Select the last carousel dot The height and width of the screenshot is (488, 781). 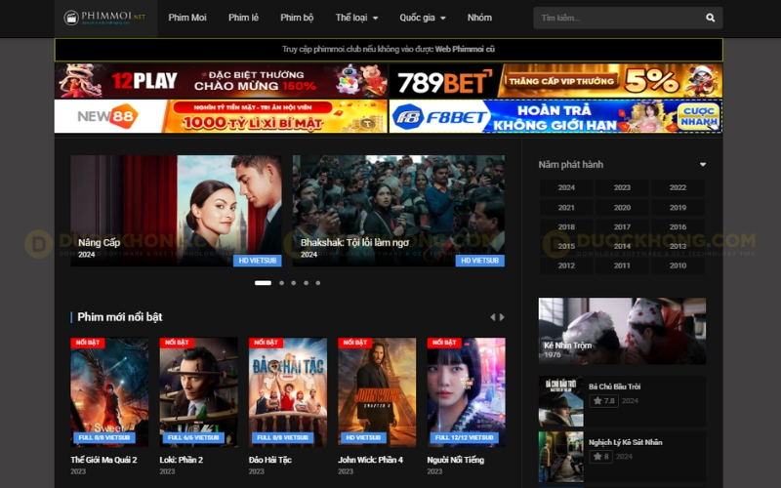[318, 283]
